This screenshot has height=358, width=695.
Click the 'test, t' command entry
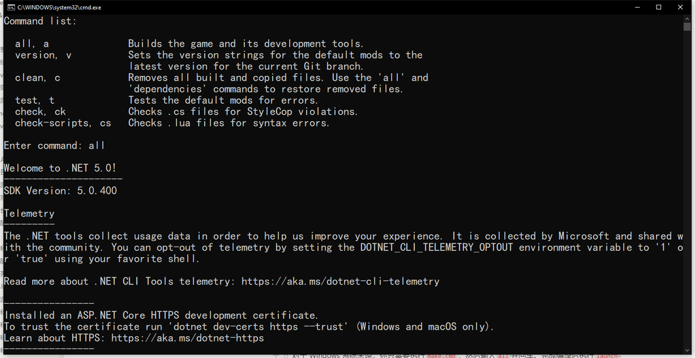coord(34,100)
